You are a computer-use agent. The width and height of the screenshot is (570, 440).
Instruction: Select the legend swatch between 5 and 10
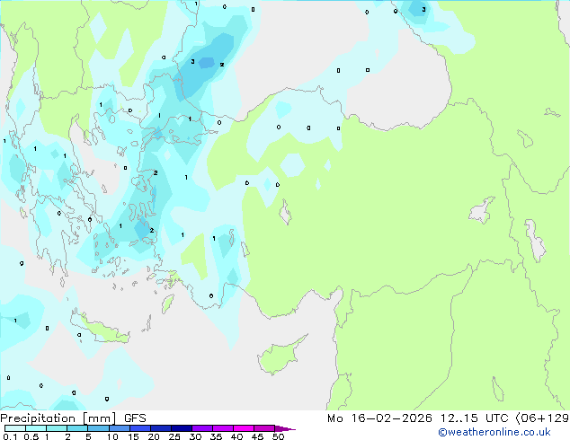(98, 428)
